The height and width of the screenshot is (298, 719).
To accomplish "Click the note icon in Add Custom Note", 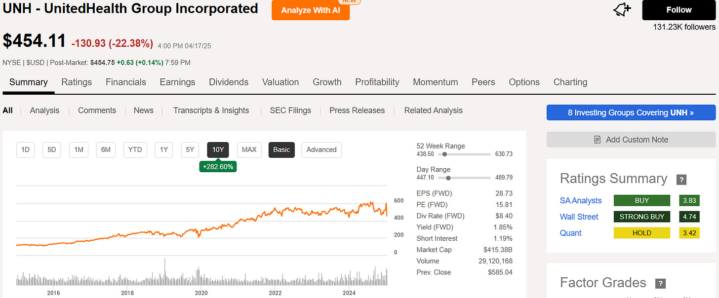I will pos(598,140).
